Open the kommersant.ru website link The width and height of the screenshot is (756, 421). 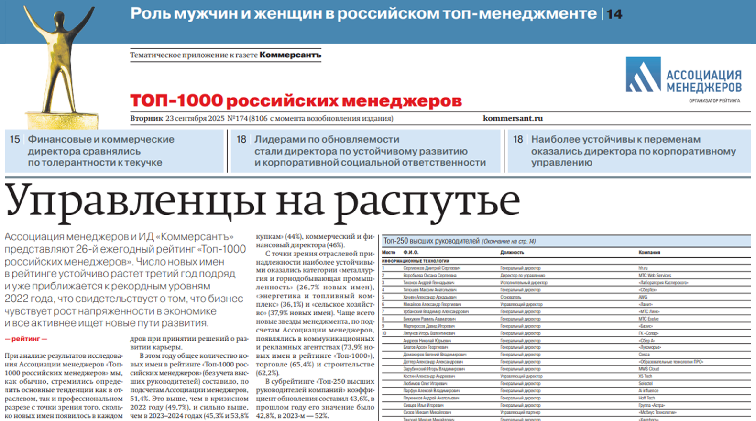click(x=513, y=118)
